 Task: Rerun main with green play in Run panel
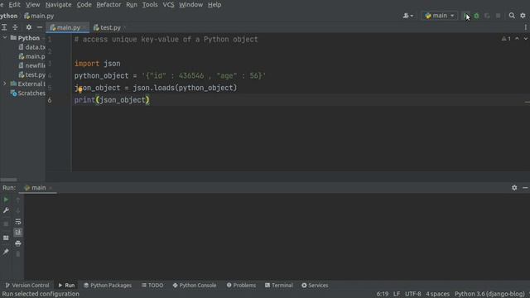click(6, 199)
